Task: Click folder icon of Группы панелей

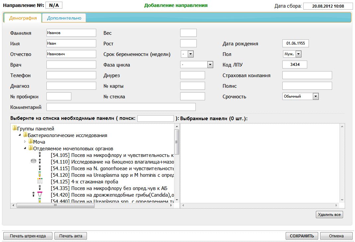Action: (15, 128)
